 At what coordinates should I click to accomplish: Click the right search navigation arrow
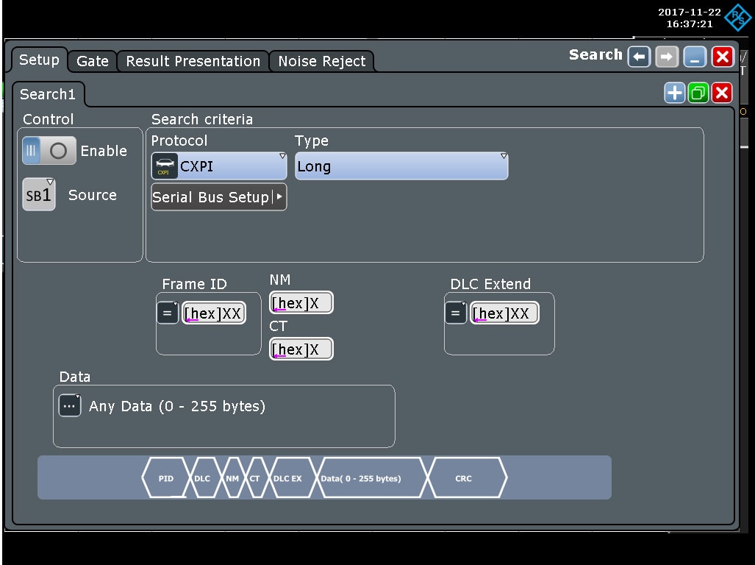668,57
